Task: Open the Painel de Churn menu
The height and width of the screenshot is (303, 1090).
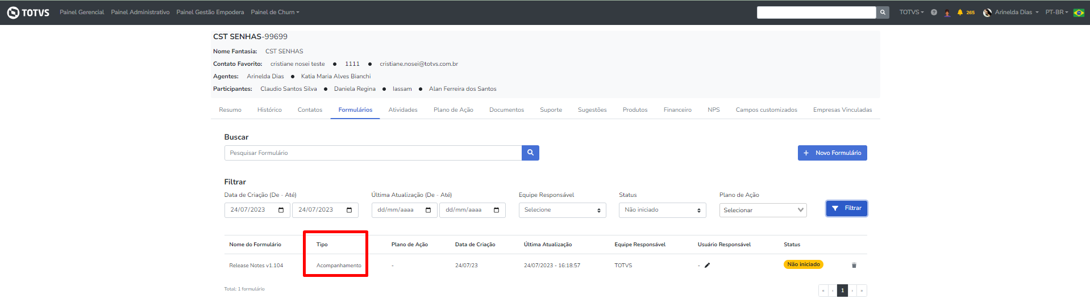Action: coord(274,12)
